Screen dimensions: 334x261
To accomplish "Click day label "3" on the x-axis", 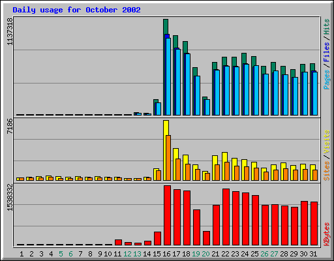I will [41, 254].
